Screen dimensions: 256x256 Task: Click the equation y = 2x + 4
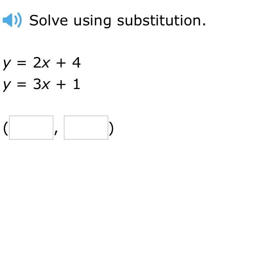click(x=42, y=63)
